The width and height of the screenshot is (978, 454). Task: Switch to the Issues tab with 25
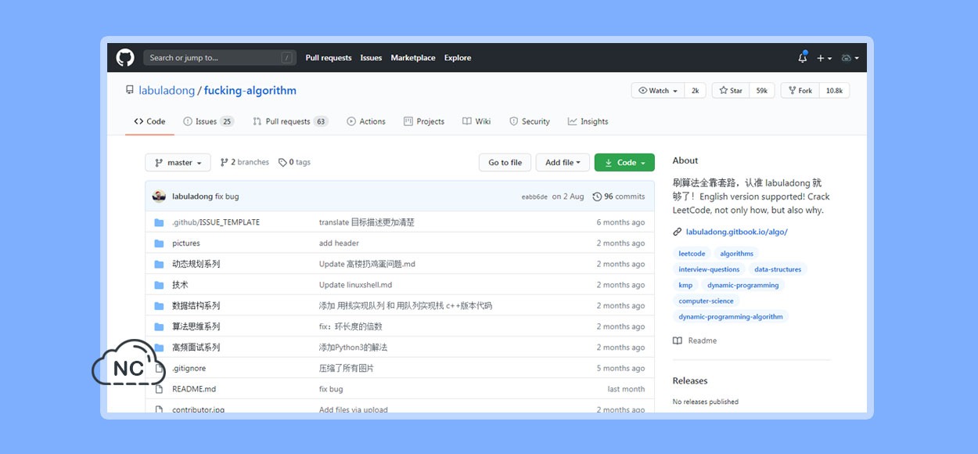(208, 121)
